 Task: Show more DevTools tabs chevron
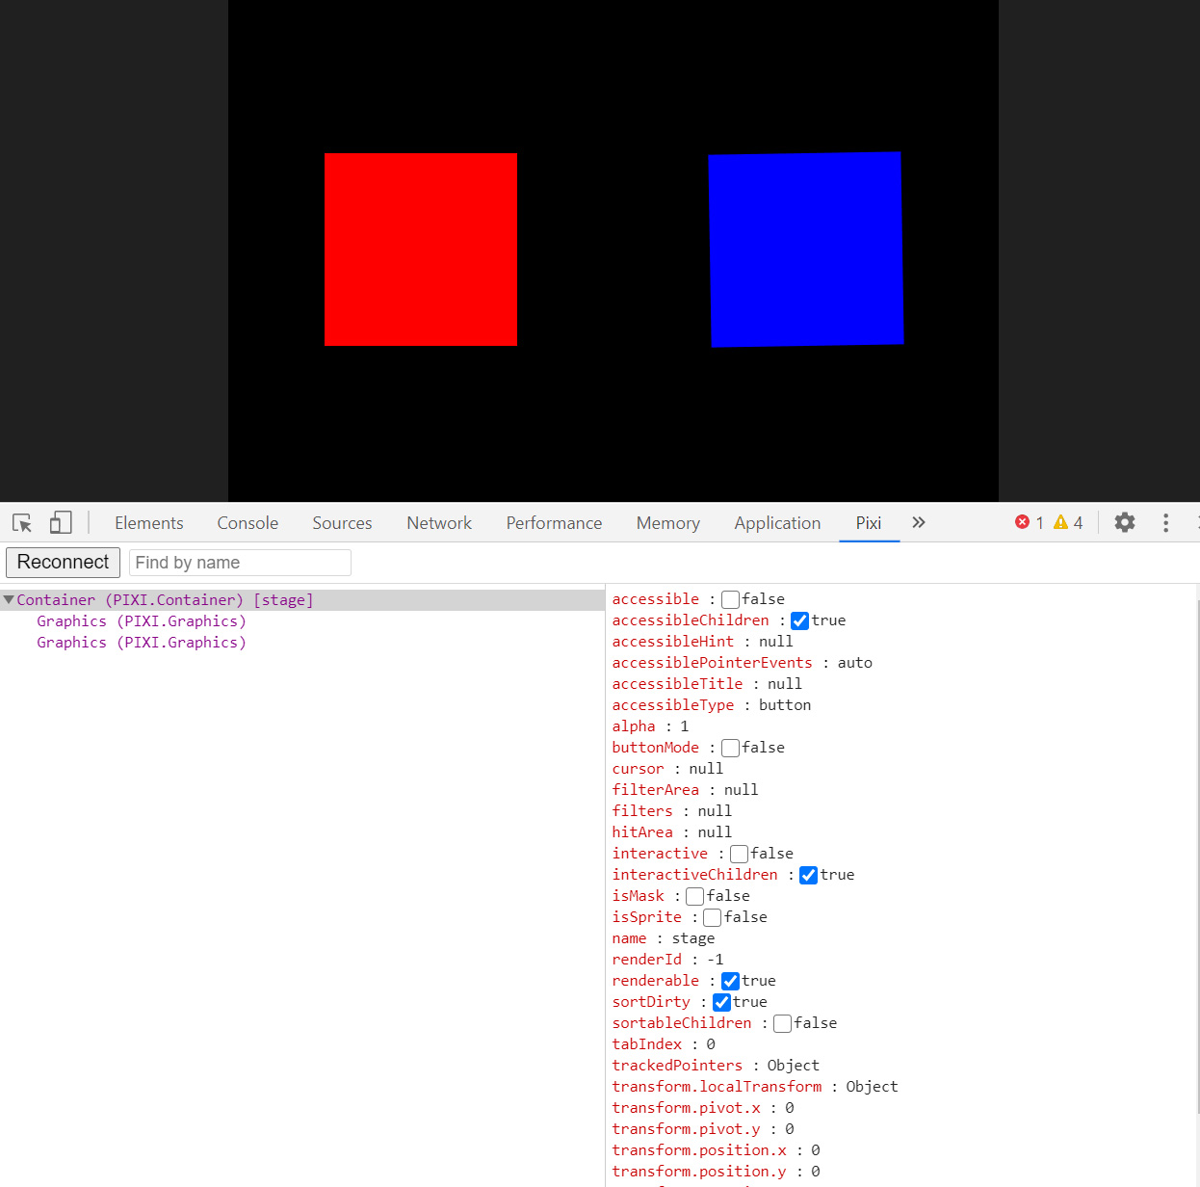pyautogui.click(x=918, y=522)
